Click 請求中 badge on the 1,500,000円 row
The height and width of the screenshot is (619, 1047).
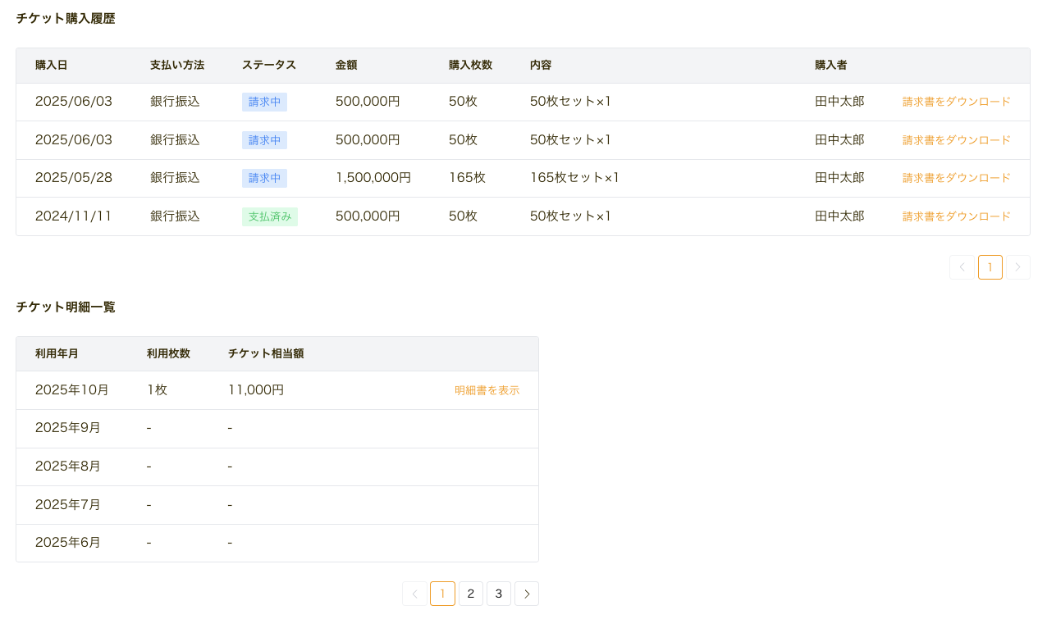tap(264, 178)
